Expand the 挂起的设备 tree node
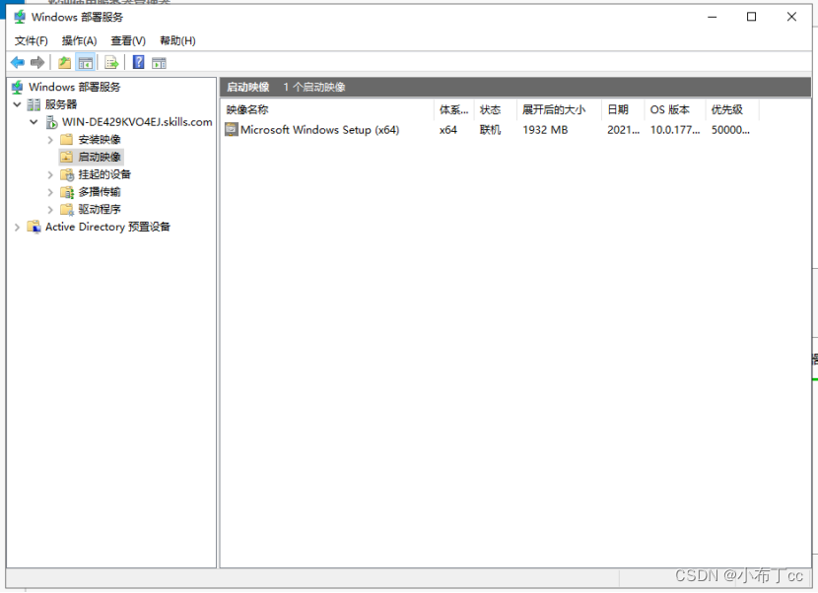 pyautogui.click(x=50, y=174)
